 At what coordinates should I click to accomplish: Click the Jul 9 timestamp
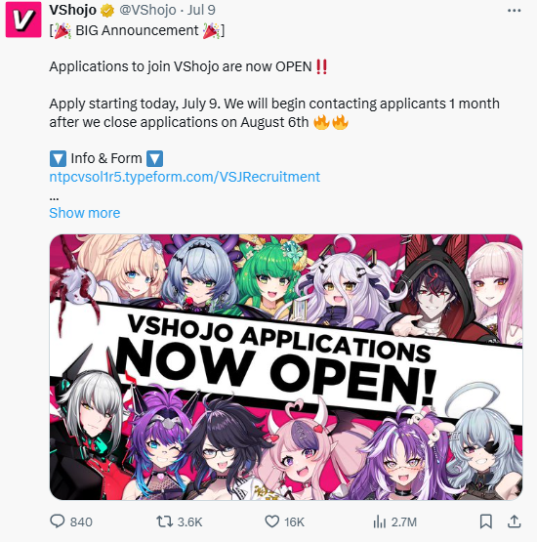pos(201,10)
